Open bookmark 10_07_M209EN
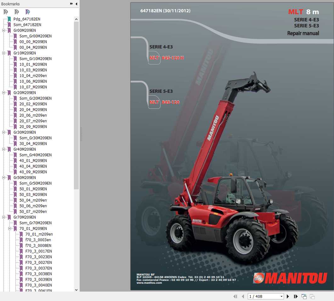The image size is (334, 301). click(33, 87)
